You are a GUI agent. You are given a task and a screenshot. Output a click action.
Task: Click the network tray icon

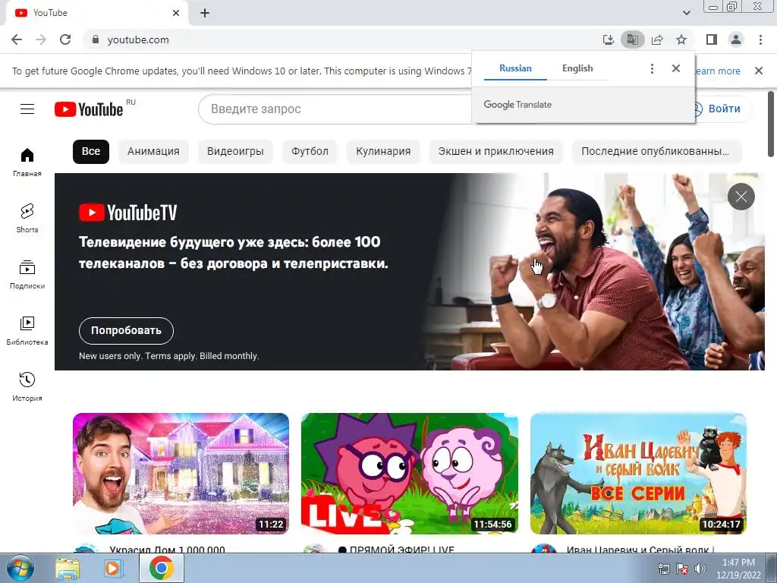coord(663,569)
